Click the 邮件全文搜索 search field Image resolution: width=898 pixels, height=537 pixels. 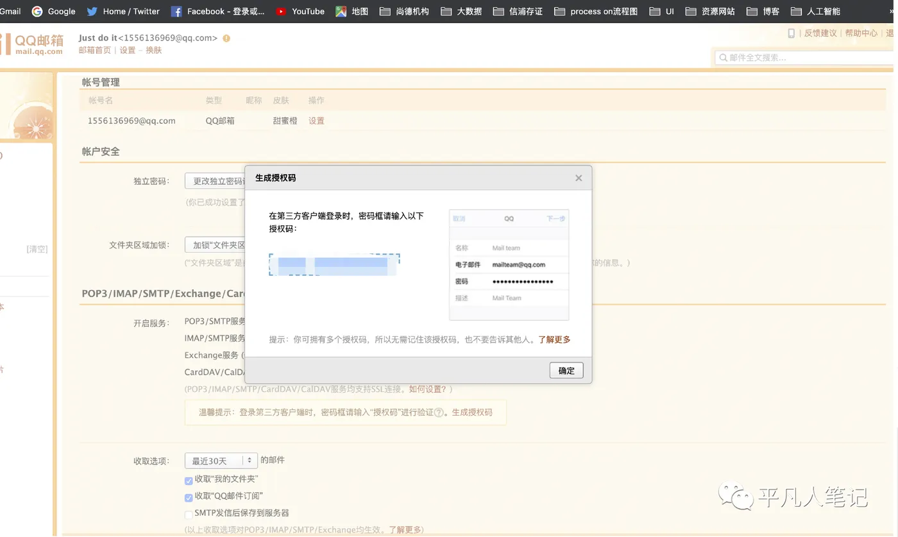point(806,58)
